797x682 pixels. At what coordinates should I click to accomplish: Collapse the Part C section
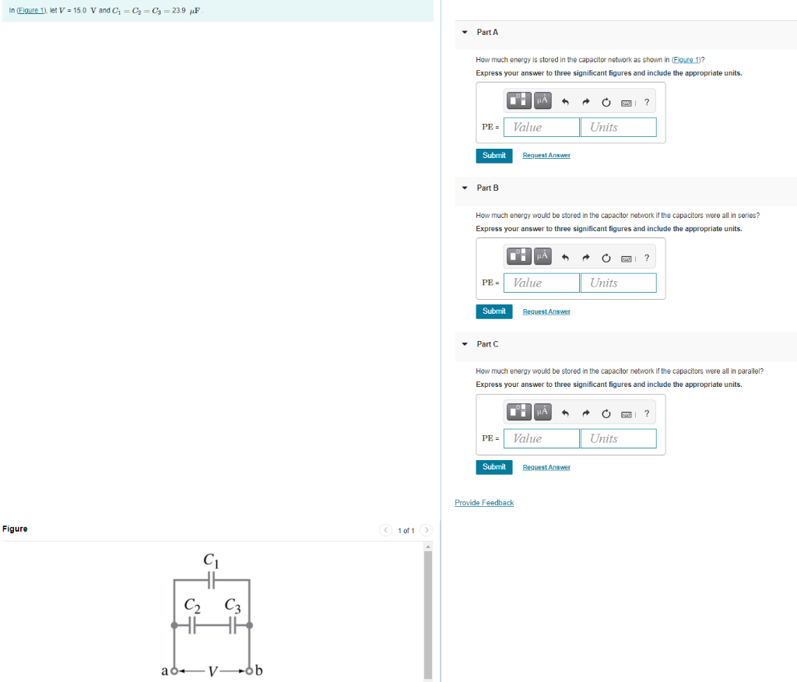pyautogui.click(x=465, y=344)
